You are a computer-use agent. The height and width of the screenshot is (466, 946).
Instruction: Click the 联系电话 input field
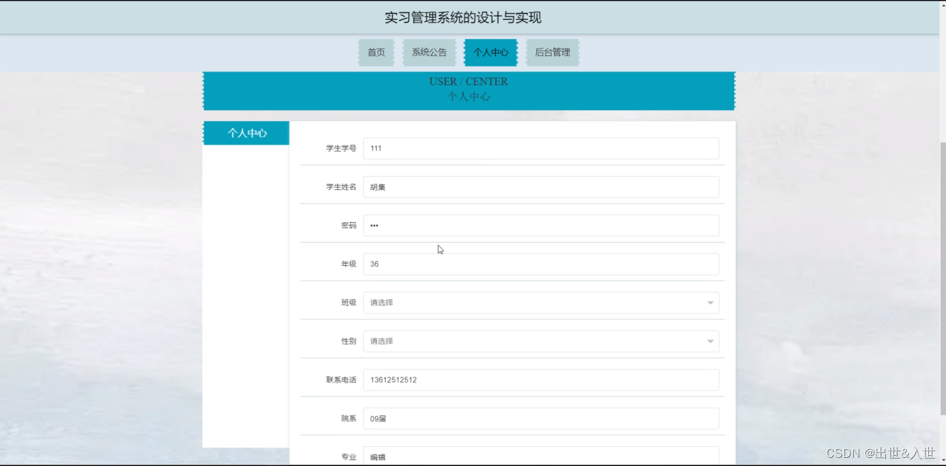tap(541, 380)
